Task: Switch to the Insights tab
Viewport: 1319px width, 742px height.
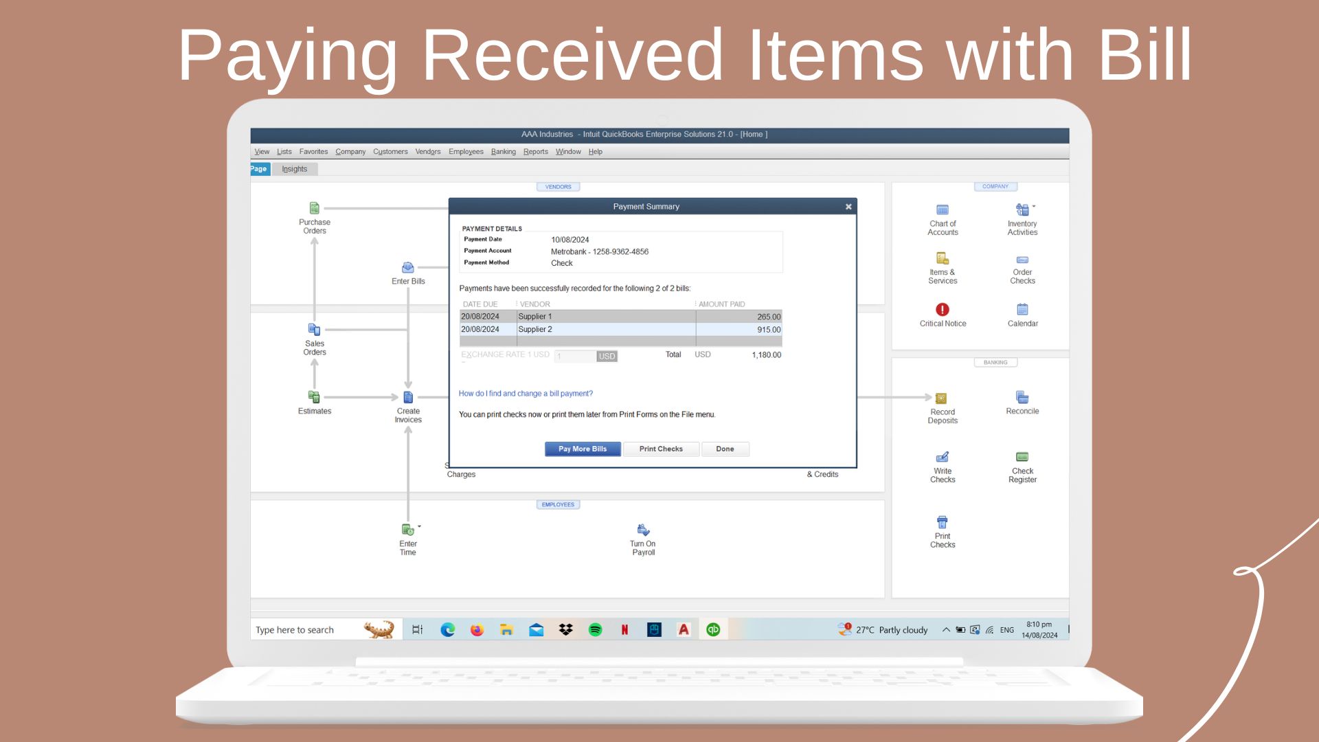Action: [294, 169]
